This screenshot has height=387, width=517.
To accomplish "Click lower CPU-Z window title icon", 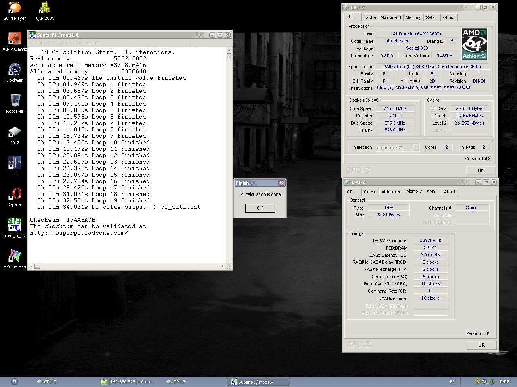I will (x=347, y=182).
